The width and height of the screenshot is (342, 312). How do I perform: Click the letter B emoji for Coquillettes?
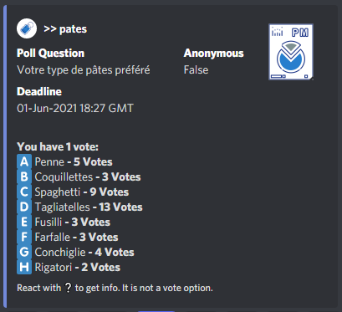(x=24, y=176)
